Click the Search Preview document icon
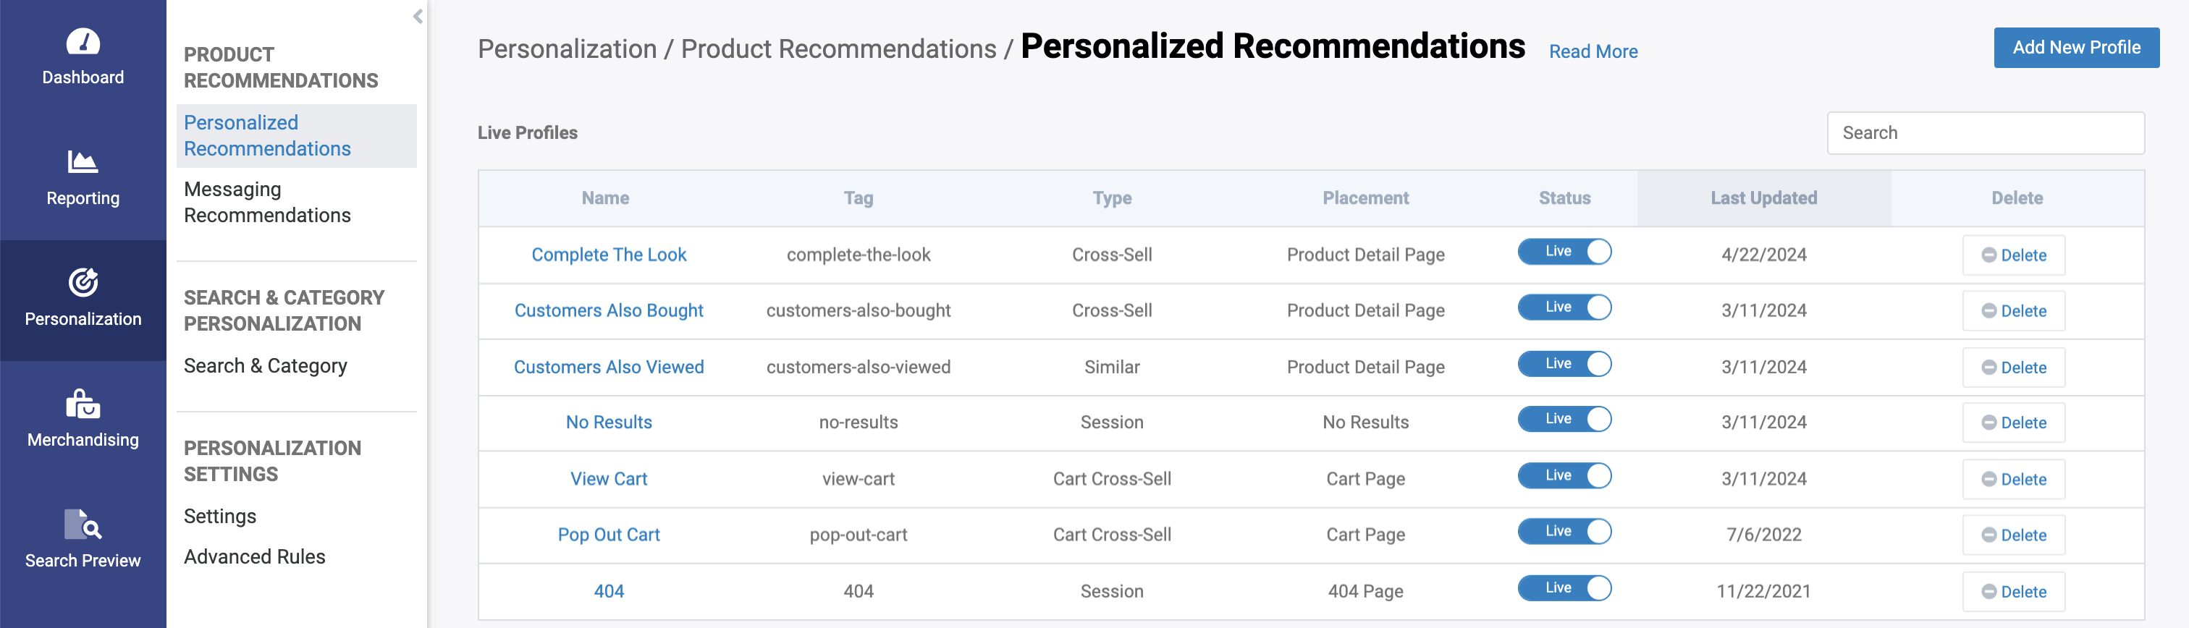This screenshot has width=2189, height=628. [x=83, y=525]
